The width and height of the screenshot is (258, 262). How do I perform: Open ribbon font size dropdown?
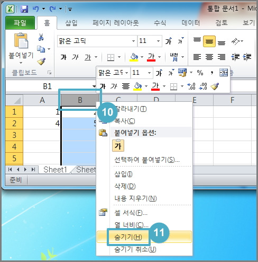(158, 41)
